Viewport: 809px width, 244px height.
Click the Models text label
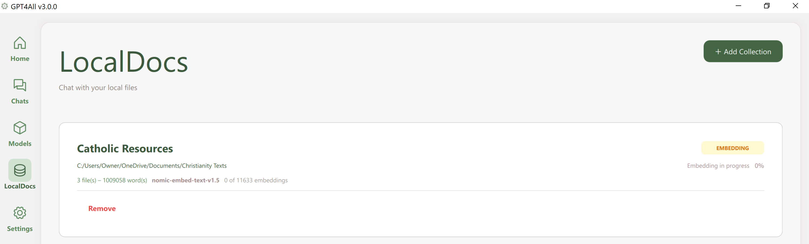point(20,144)
